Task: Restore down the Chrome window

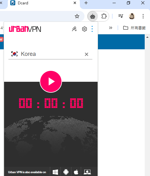Action: point(128,3)
